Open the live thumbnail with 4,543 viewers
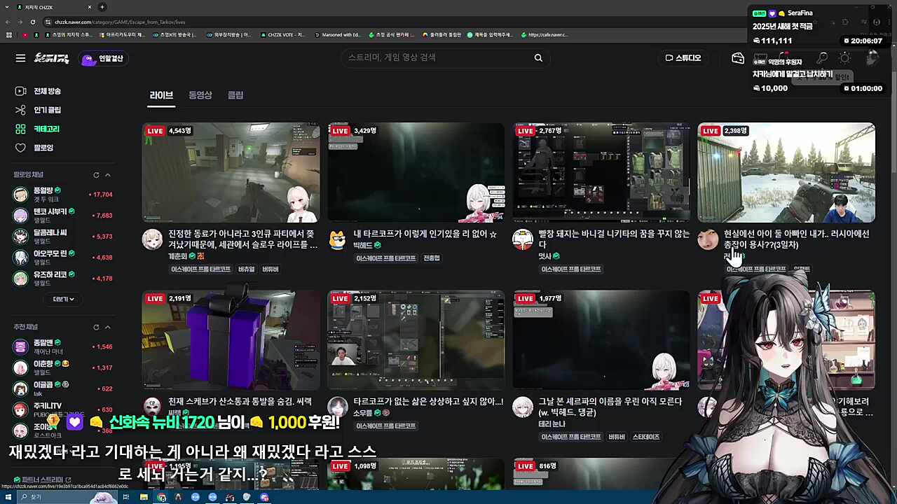The width and height of the screenshot is (897, 504). [x=231, y=172]
